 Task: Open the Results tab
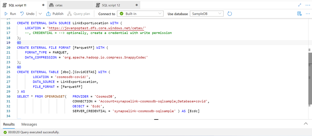click(9, 124)
